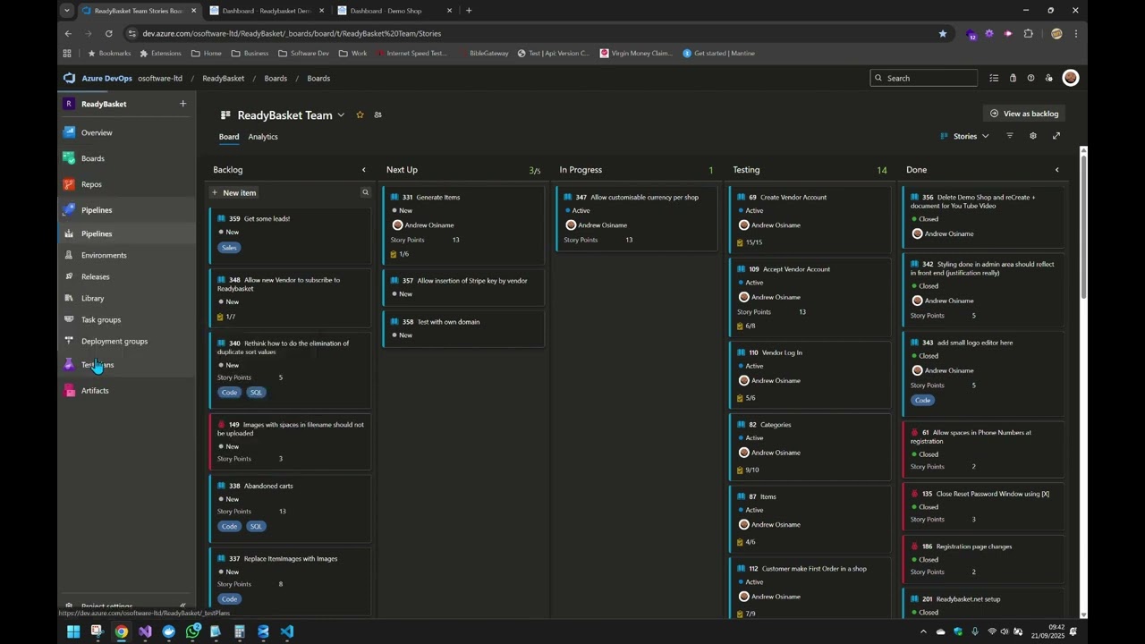Image resolution: width=1145 pixels, height=644 pixels.
Task: Click the plus icon beside ReadyBasket project
Action: coord(182,104)
